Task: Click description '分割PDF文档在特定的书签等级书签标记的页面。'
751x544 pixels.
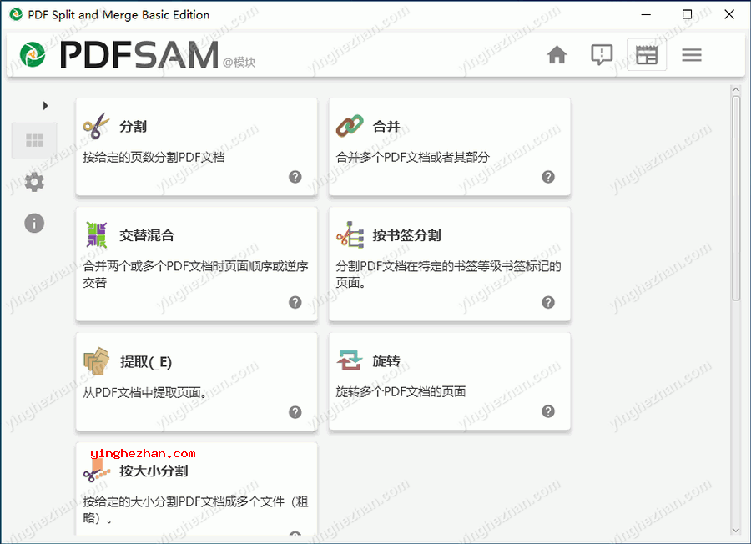Action: click(448, 275)
